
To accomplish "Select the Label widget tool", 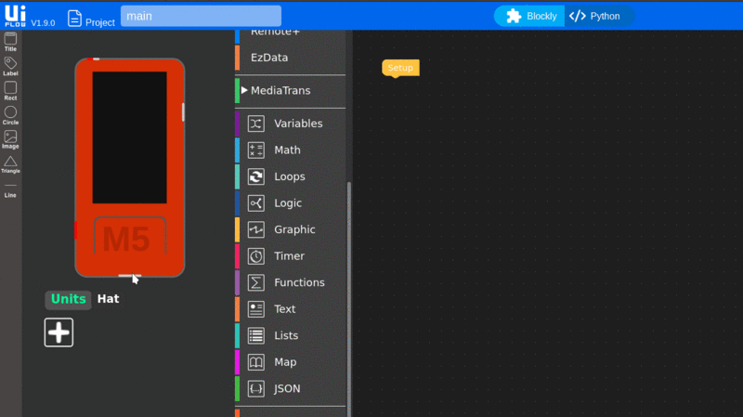I will (10, 65).
